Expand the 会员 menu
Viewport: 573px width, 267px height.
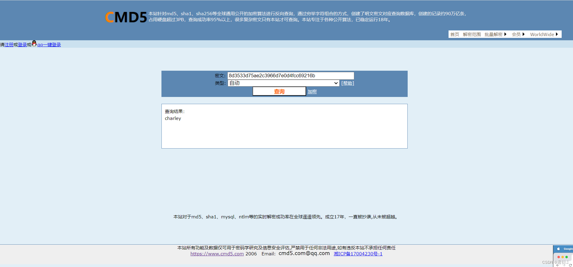[x=518, y=35]
